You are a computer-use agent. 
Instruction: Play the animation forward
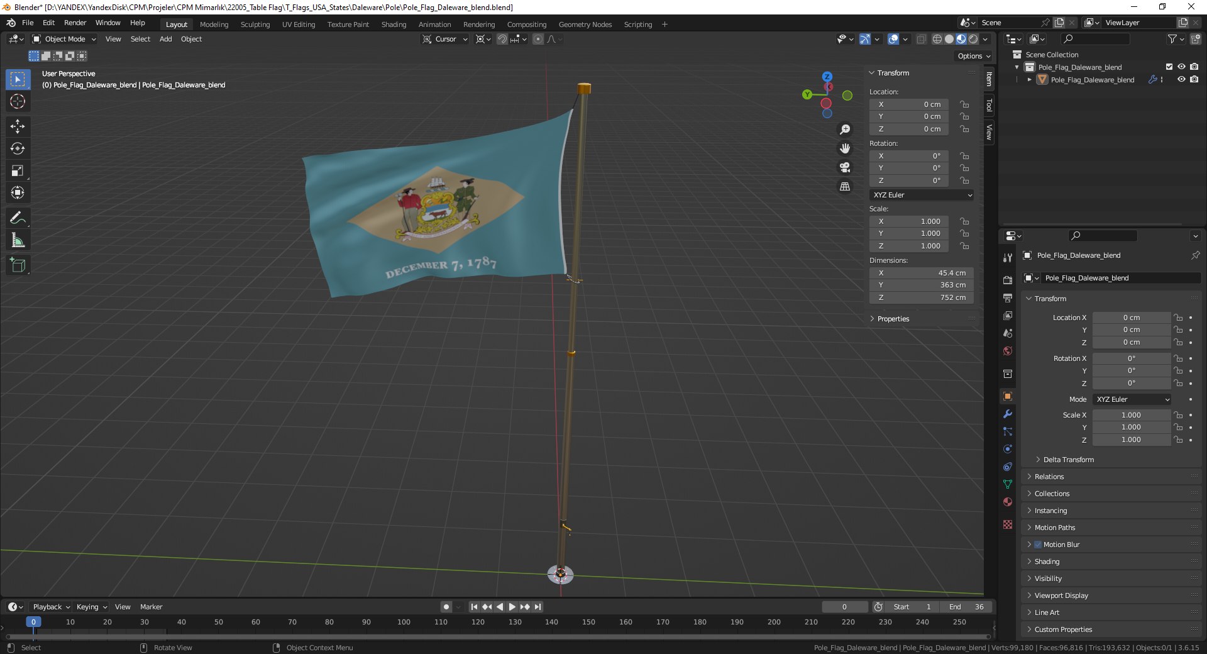pos(512,607)
